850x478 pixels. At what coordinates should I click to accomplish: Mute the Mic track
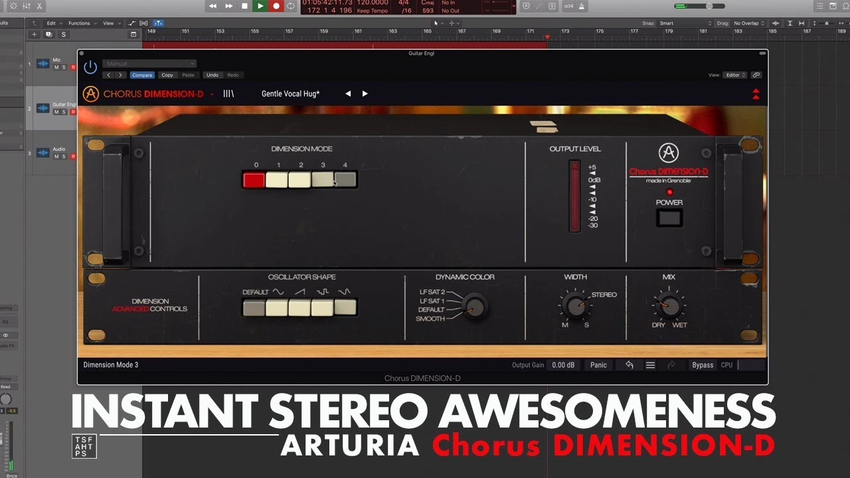[x=56, y=67]
